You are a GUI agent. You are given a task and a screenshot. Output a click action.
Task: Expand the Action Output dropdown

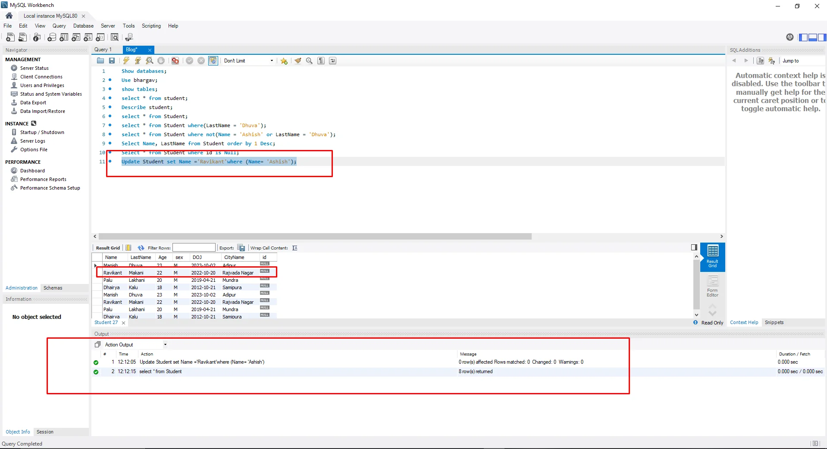pyautogui.click(x=165, y=345)
